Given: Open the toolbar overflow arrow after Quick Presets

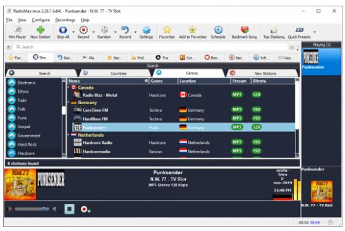Looking at the screenshot, I should pyautogui.click(x=315, y=32).
